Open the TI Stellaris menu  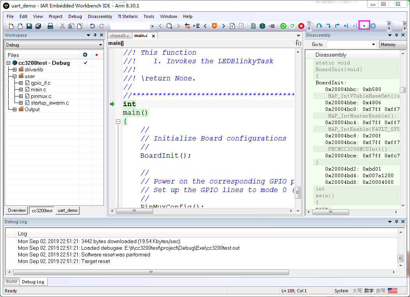click(x=128, y=16)
